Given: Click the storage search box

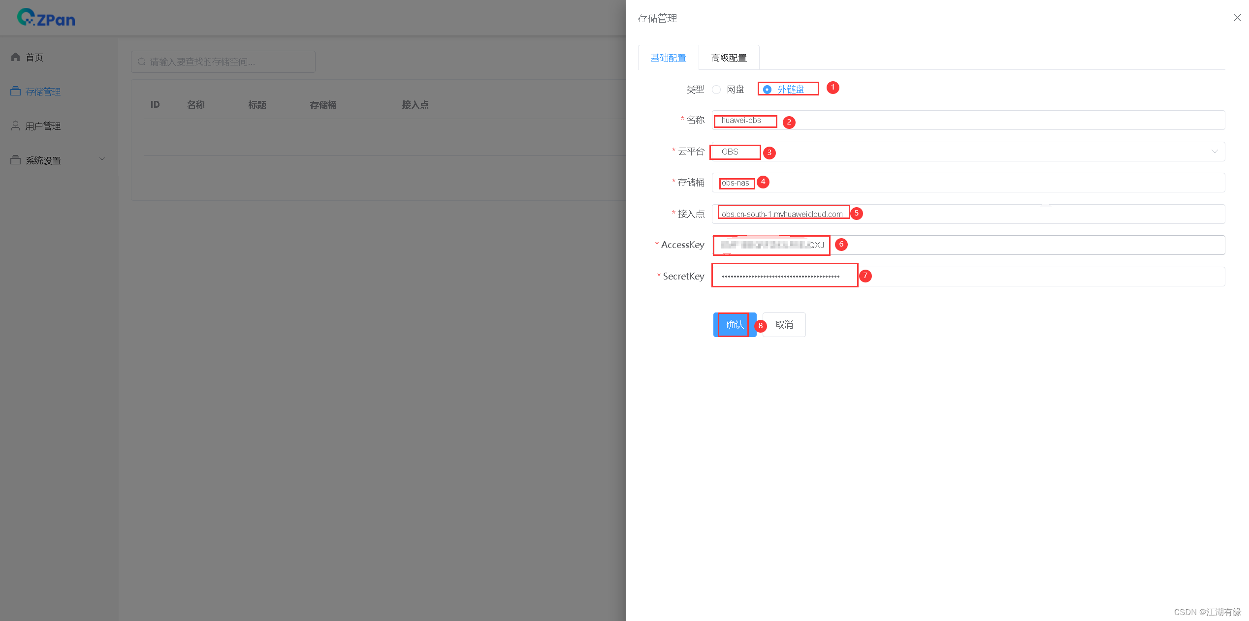Looking at the screenshot, I should [223, 62].
